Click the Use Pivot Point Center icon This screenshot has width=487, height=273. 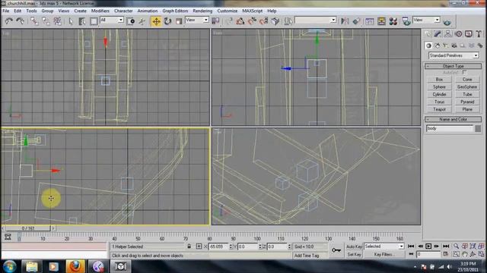(x=215, y=21)
